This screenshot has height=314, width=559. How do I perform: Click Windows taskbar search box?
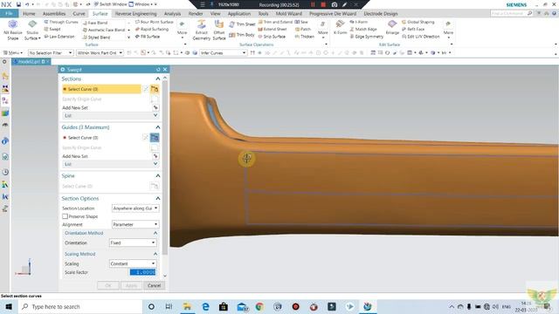point(80,306)
